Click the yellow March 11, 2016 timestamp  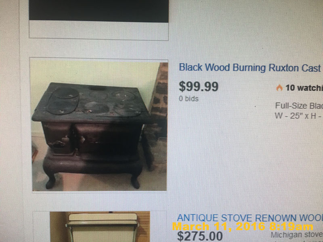pyautogui.click(x=243, y=227)
